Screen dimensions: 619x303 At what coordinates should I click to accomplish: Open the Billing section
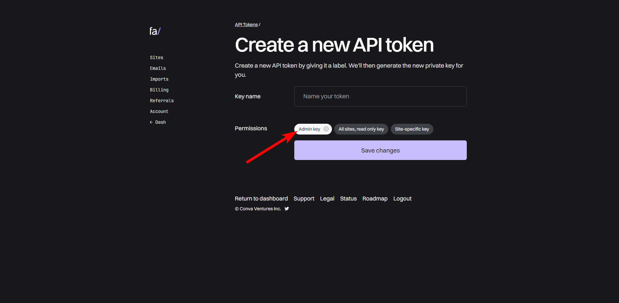[x=159, y=89]
